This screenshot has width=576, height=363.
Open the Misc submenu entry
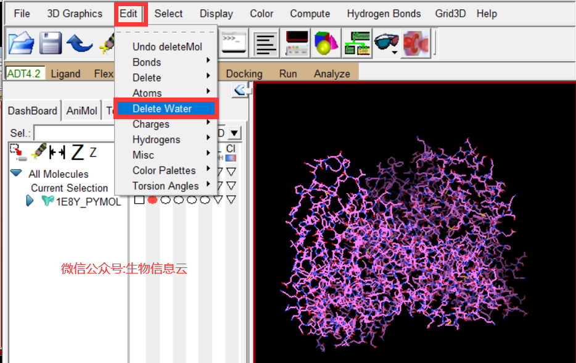tap(167, 155)
